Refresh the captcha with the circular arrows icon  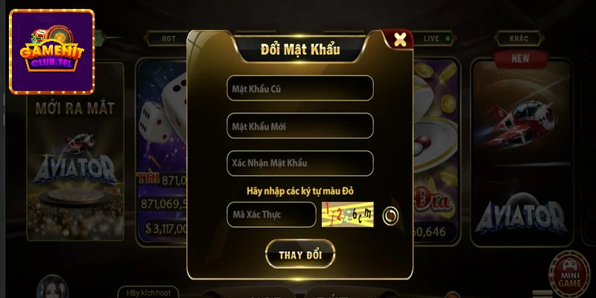[390, 215]
